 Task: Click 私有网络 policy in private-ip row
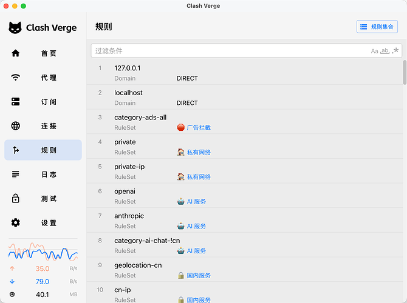click(199, 177)
